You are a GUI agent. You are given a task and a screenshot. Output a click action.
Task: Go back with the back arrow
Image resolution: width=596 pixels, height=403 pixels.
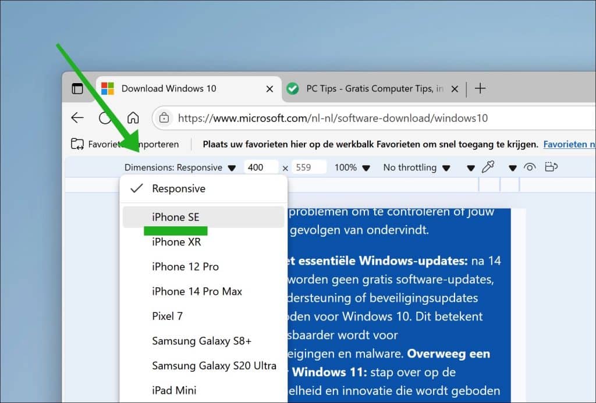[77, 117]
